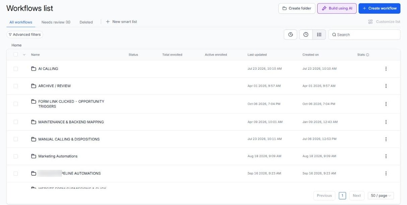Sort by the Created on column header

311,55
